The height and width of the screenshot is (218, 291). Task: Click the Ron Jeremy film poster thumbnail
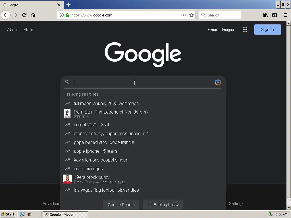tap(67, 114)
